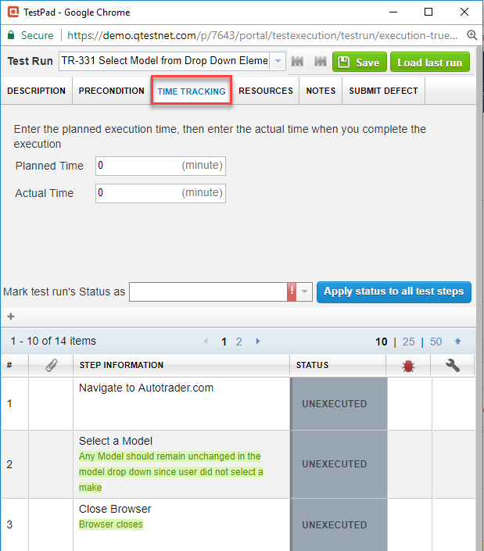This screenshot has width=484, height=551.
Task: Switch to the PRECONDITION tab
Action: [x=112, y=91]
